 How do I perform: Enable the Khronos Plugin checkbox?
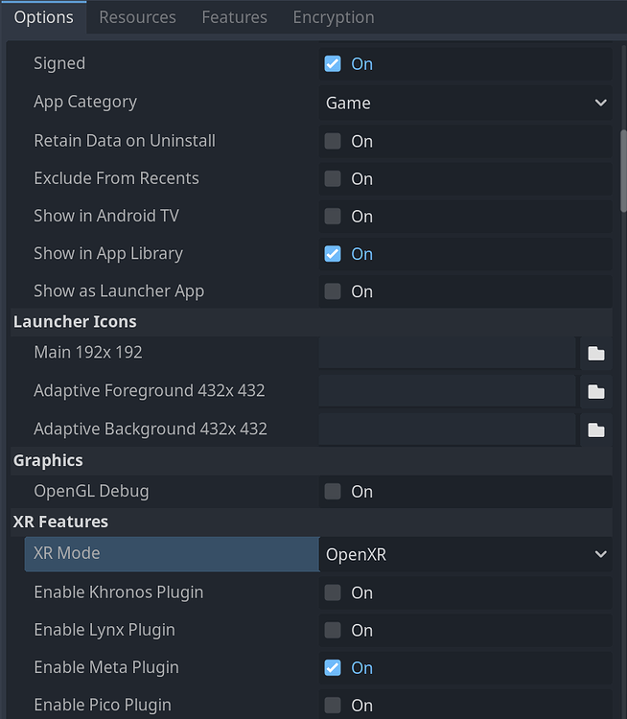pos(333,592)
